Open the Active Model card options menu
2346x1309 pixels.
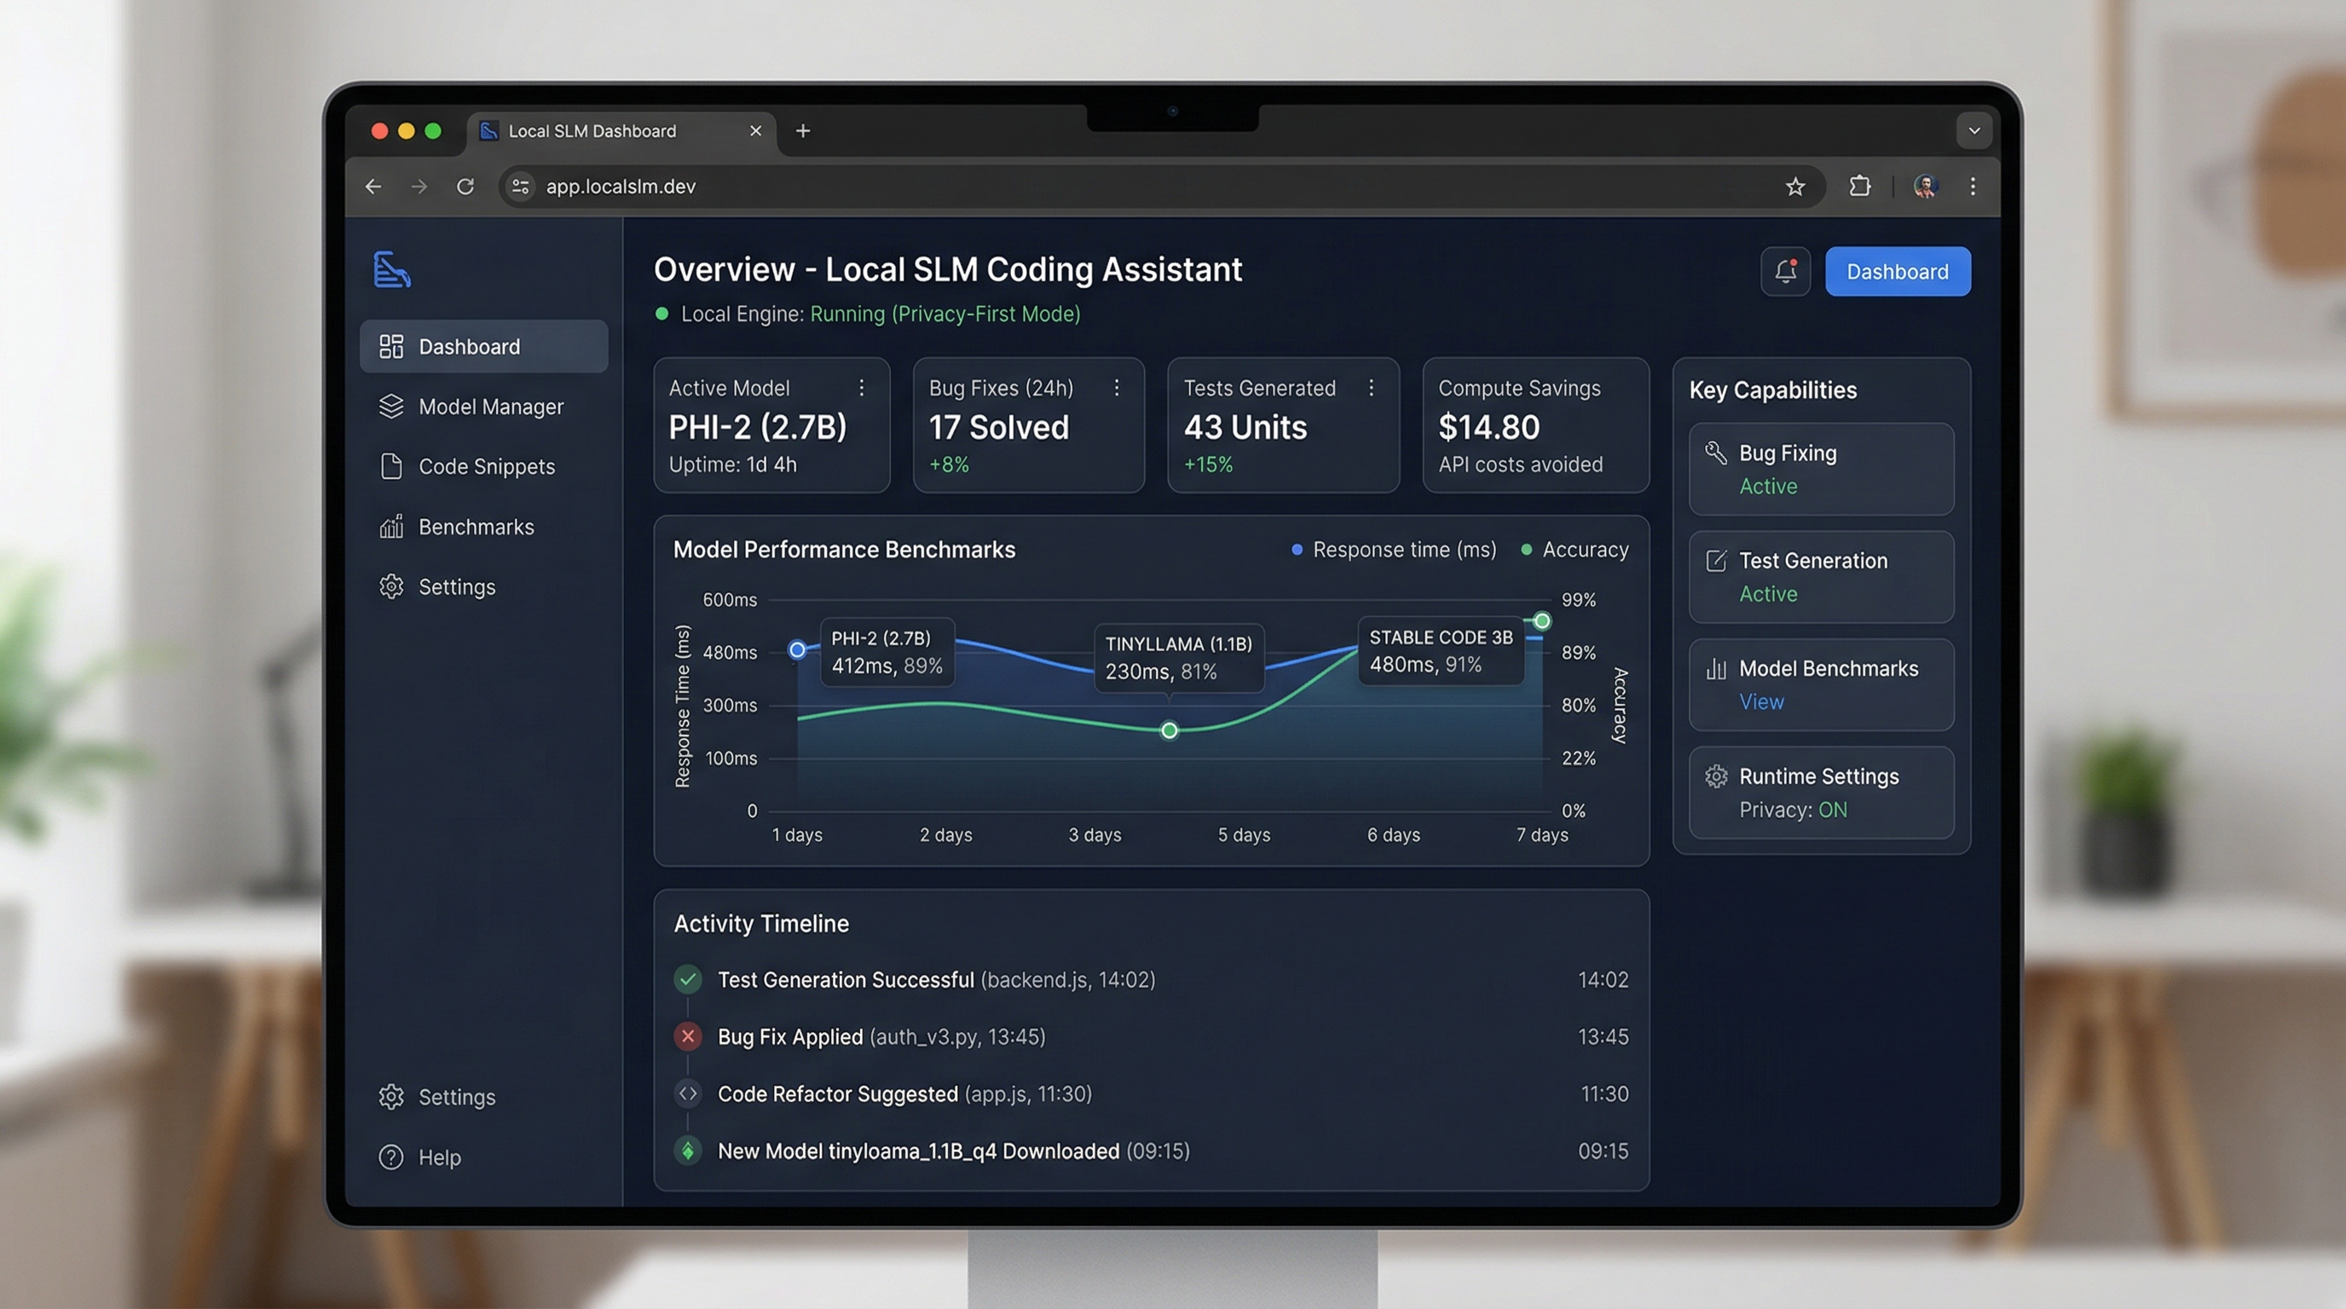(x=862, y=387)
